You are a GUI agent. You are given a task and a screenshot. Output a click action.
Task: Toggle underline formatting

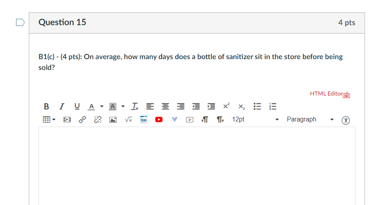[77, 106]
